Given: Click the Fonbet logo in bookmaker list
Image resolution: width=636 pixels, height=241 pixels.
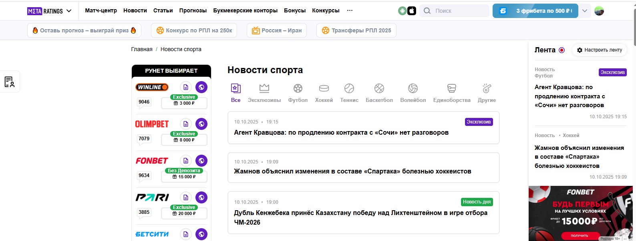Looking at the screenshot, I should [152, 161].
